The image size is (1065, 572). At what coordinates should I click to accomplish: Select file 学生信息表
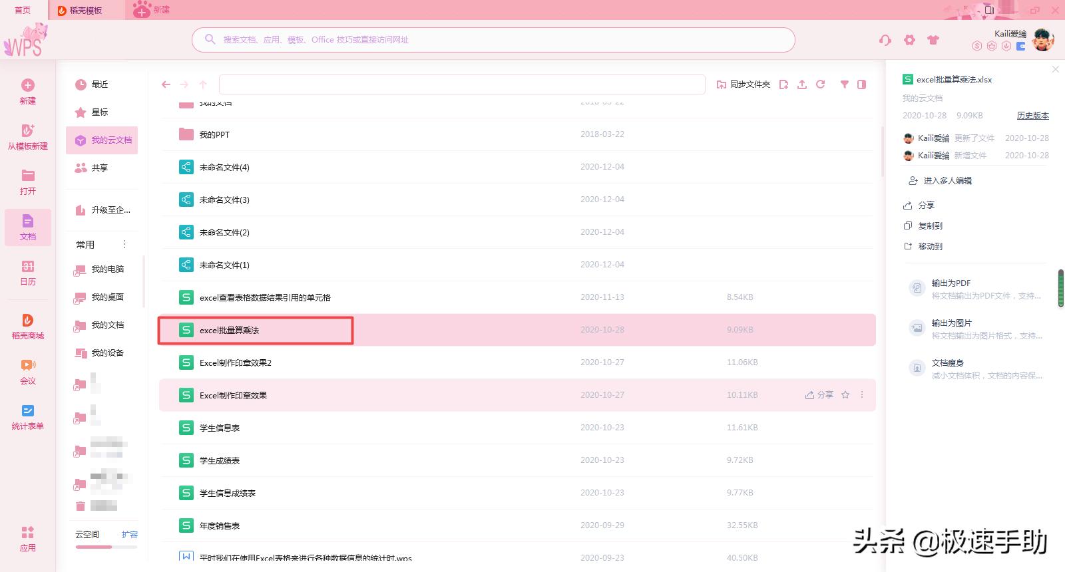tap(517, 428)
